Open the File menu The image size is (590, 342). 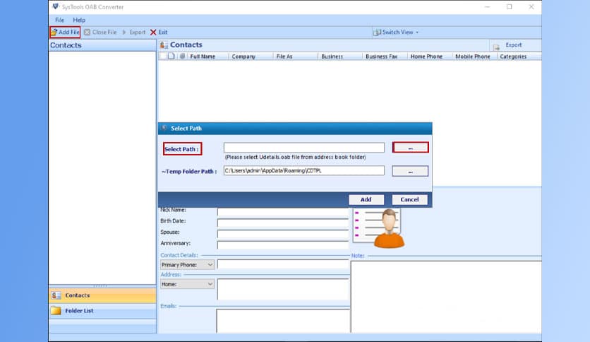point(59,20)
